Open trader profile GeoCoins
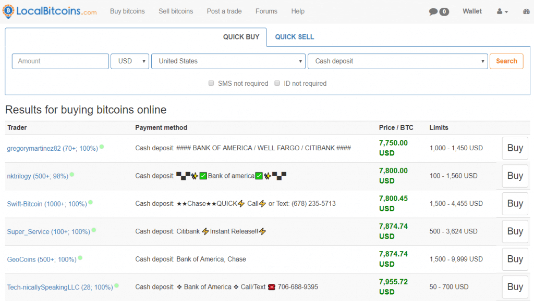This screenshot has height=301, width=534. point(42,259)
